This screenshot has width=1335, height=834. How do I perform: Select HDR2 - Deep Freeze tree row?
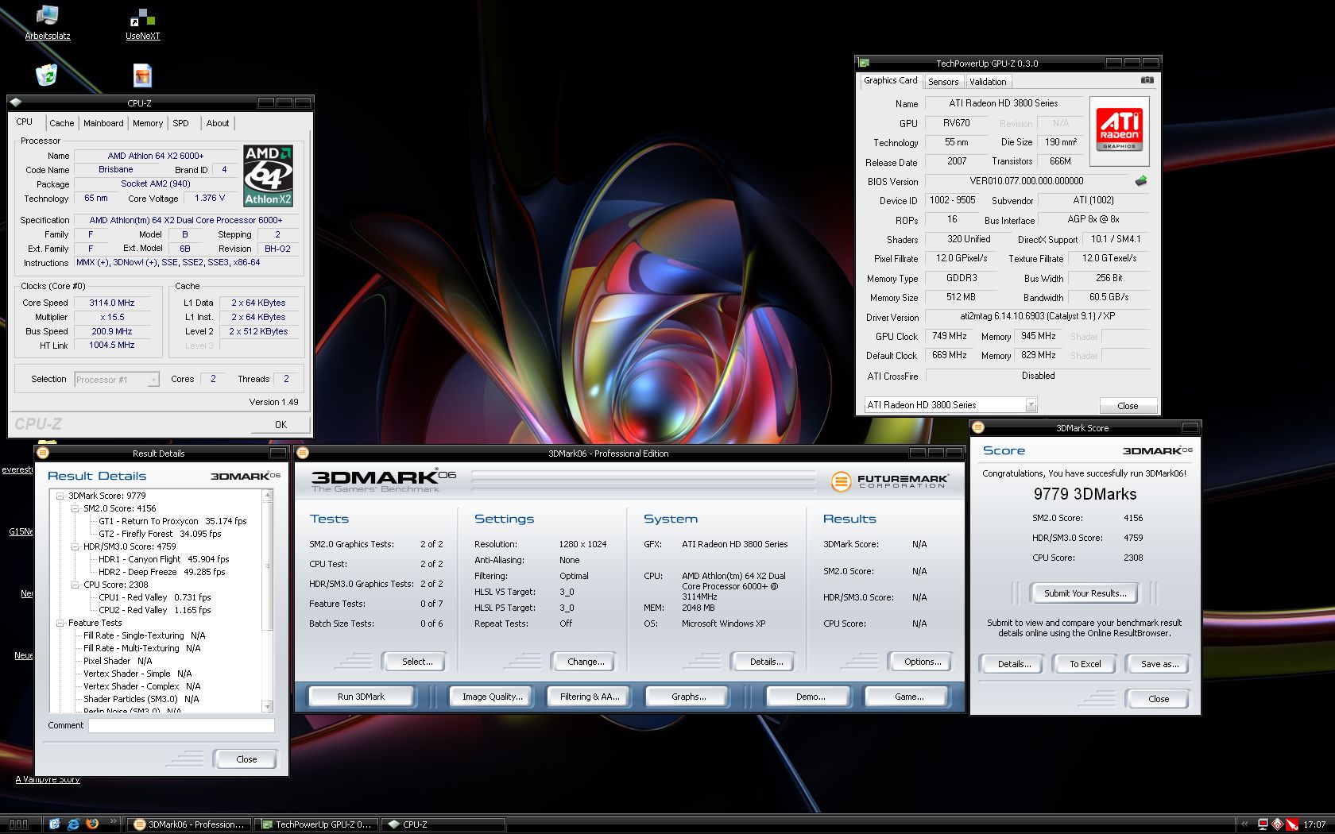point(161,572)
